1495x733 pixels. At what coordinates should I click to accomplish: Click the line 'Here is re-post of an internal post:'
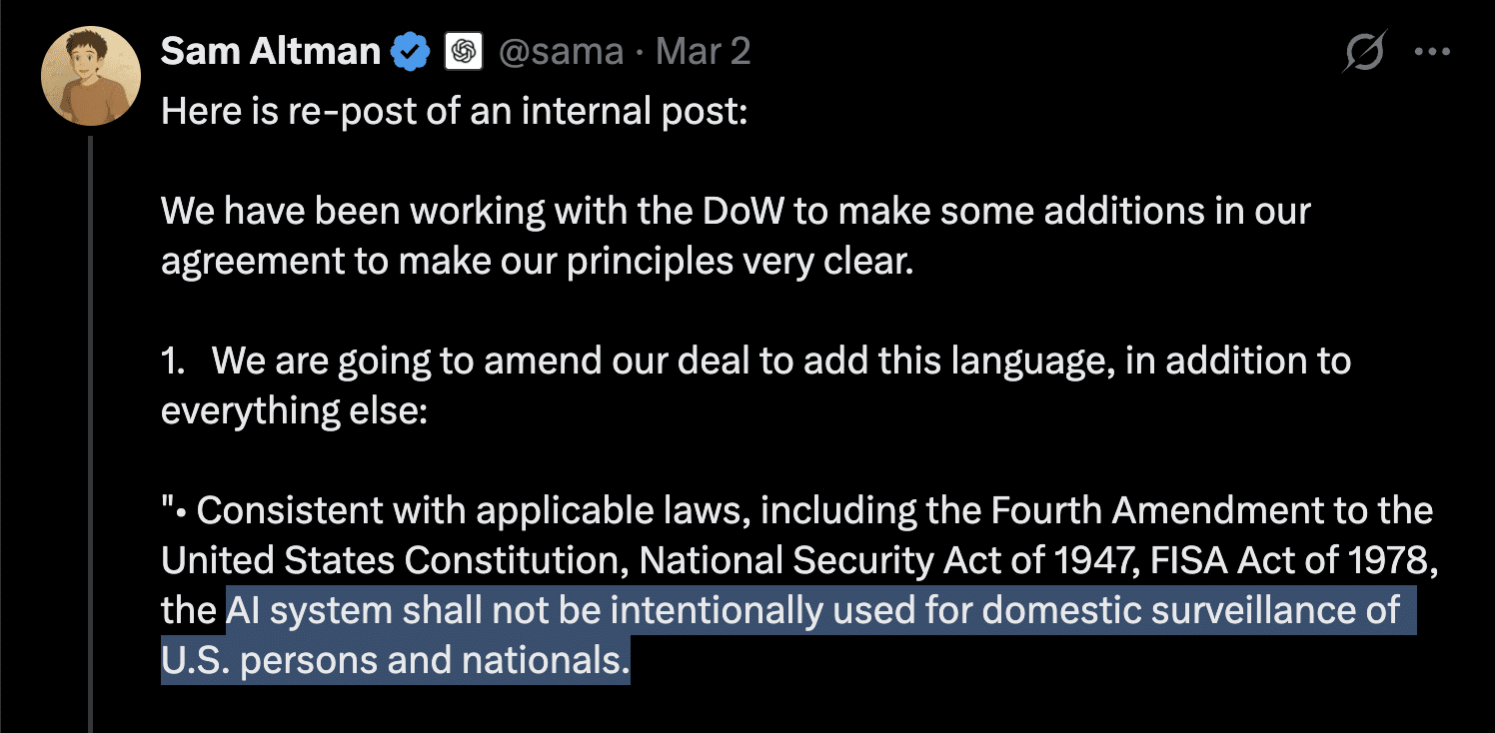pos(454,111)
